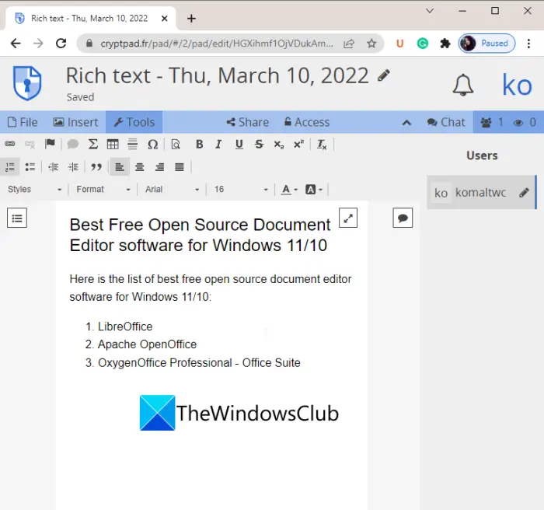Screen dimensions: 544x510
Task: Align text to the left
Action: [120, 167]
